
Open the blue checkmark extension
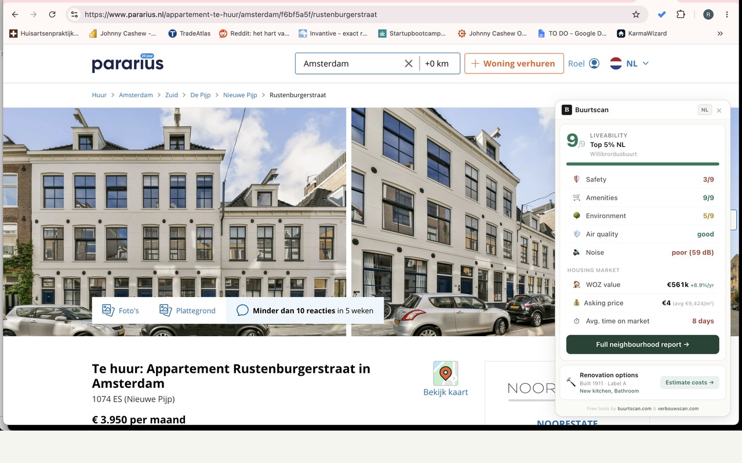point(662,14)
